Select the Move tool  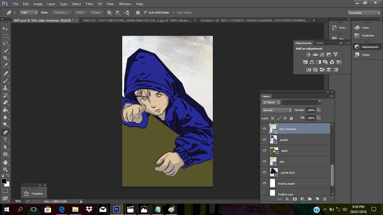tap(5, 29)
